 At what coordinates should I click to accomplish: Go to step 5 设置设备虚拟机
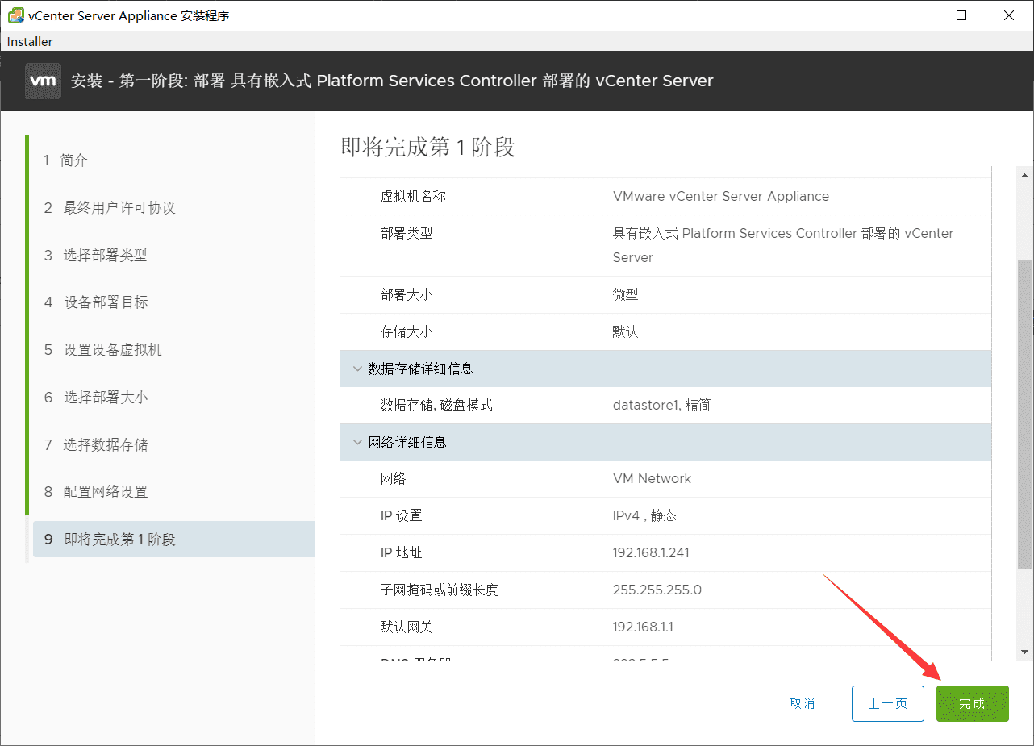102,350
